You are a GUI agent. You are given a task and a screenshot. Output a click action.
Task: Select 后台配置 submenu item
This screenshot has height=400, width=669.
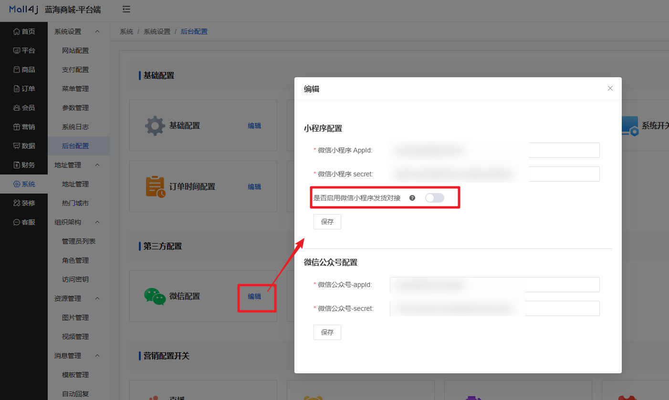pos(79,146)
